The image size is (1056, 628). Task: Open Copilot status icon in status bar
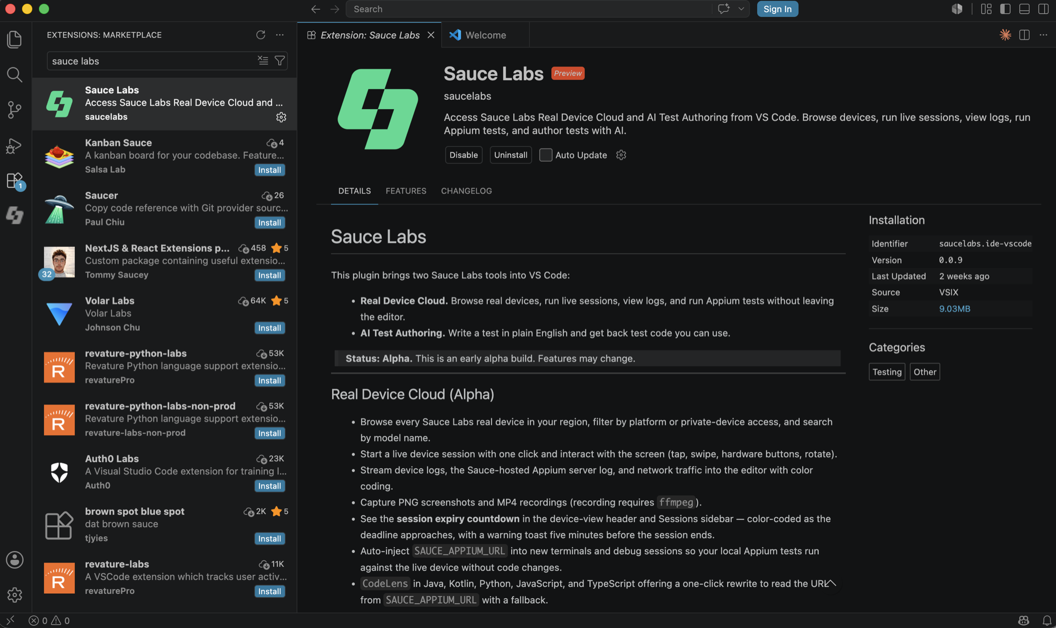click(x=1024, y=621)
